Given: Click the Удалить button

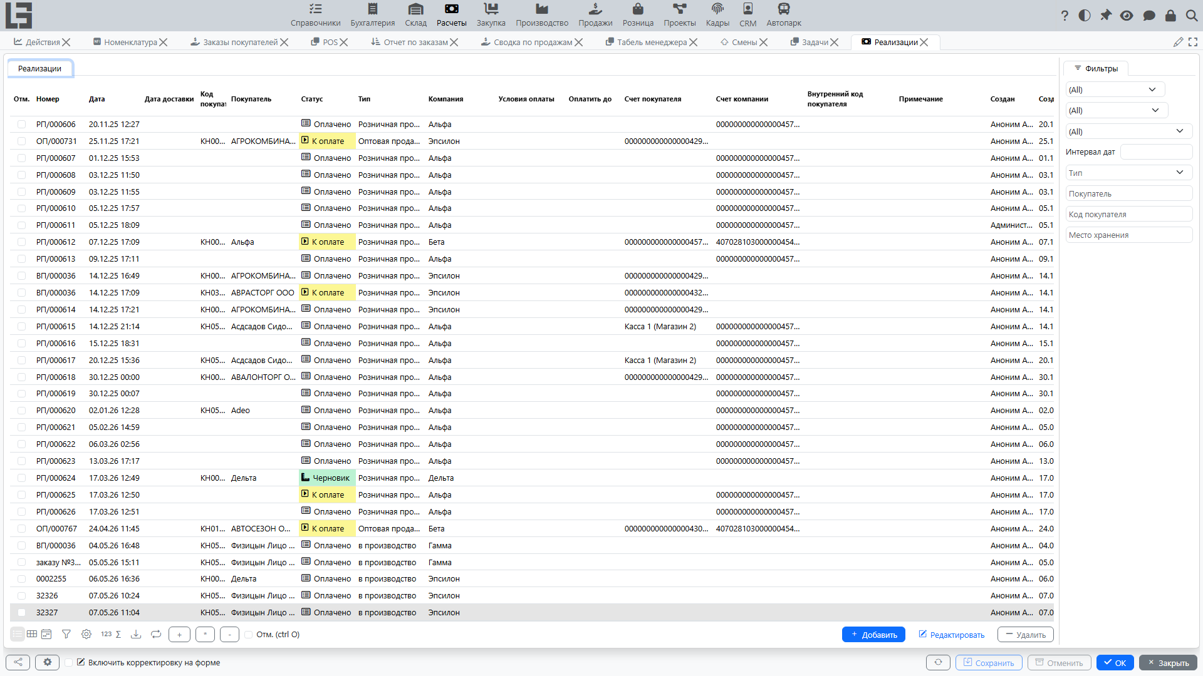Looking at the screenshot, I should coord(1026,635).
